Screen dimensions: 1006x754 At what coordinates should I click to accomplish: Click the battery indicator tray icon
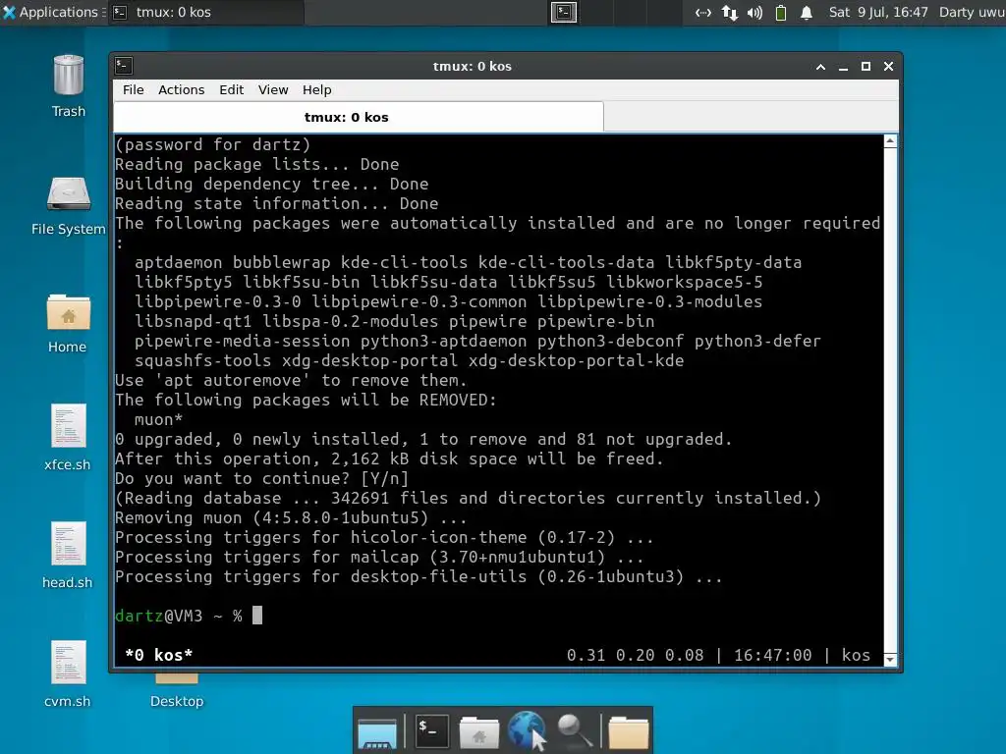pos(781,12)
